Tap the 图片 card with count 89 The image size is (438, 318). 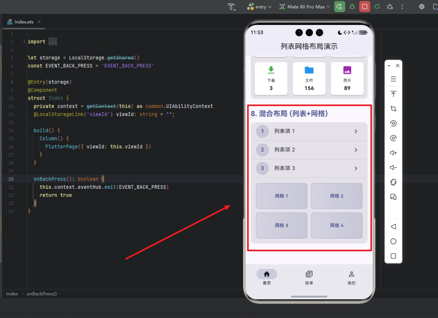click(347, 78)
